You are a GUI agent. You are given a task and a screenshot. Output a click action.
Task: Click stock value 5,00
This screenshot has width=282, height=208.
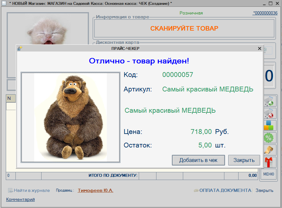click(x=205, y=145)
